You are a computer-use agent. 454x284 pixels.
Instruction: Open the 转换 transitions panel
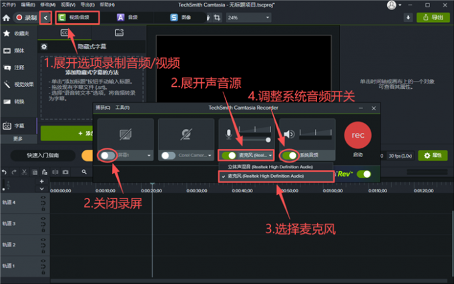[14, 102]
